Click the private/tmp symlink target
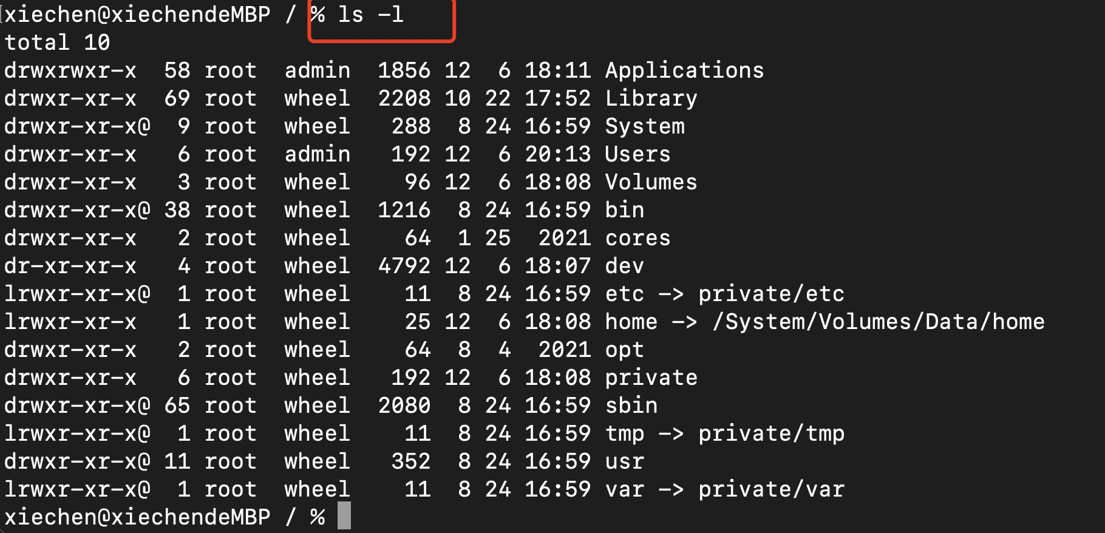The height and width of the screenshot is (533, 1105). 771,434
